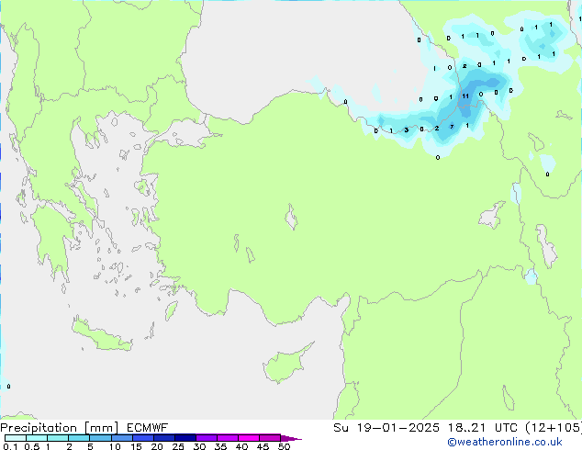Click the legend label '10'
The height and width of the screenshot is (450, 582).
coord(115,446)
